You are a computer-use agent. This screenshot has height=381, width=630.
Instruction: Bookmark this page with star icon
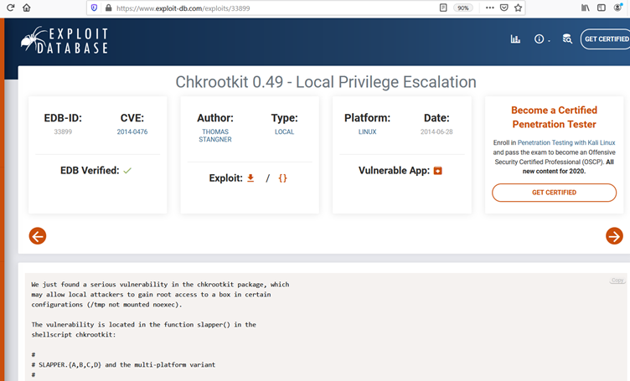[519, 8]
